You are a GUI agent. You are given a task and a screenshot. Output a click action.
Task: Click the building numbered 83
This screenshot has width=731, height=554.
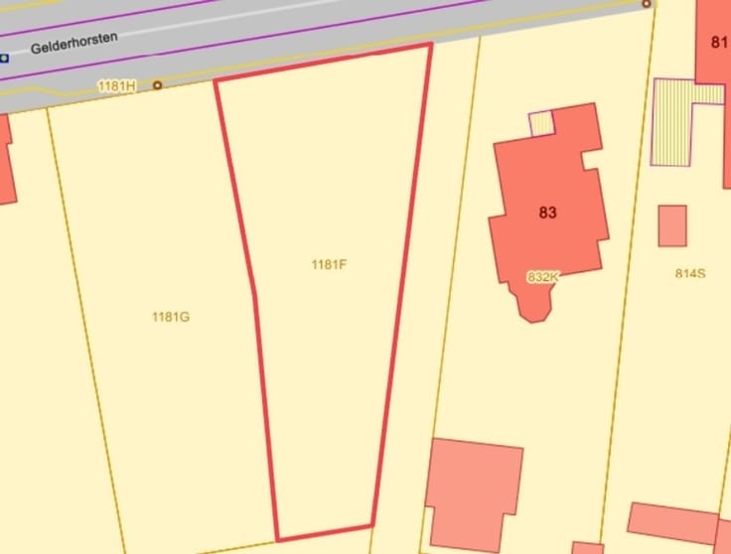coord(548,205)
